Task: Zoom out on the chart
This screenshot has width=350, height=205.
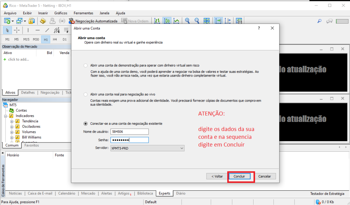Action: pyautogui.click(x=197, y=21)
